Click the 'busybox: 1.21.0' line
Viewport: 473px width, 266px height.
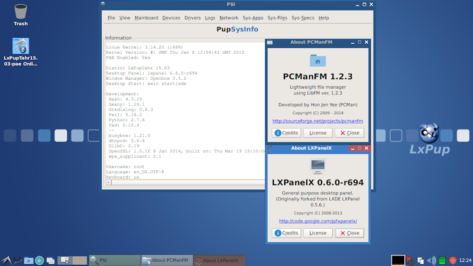point(129,135)
